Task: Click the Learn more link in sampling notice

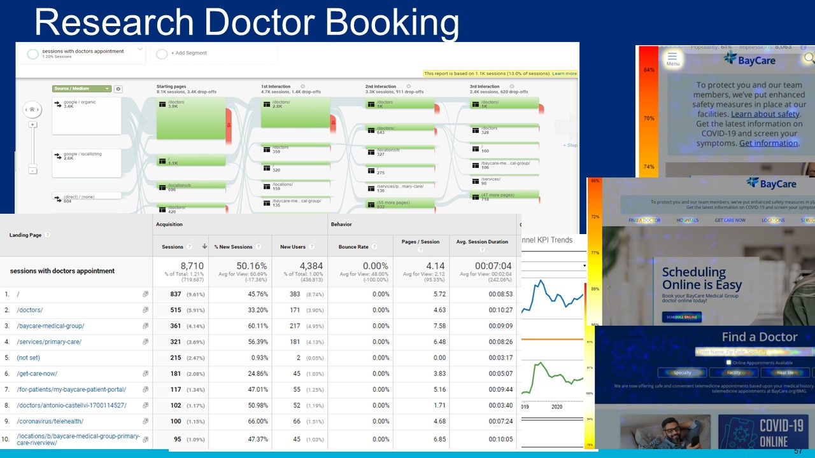Action: pos(564,74)
